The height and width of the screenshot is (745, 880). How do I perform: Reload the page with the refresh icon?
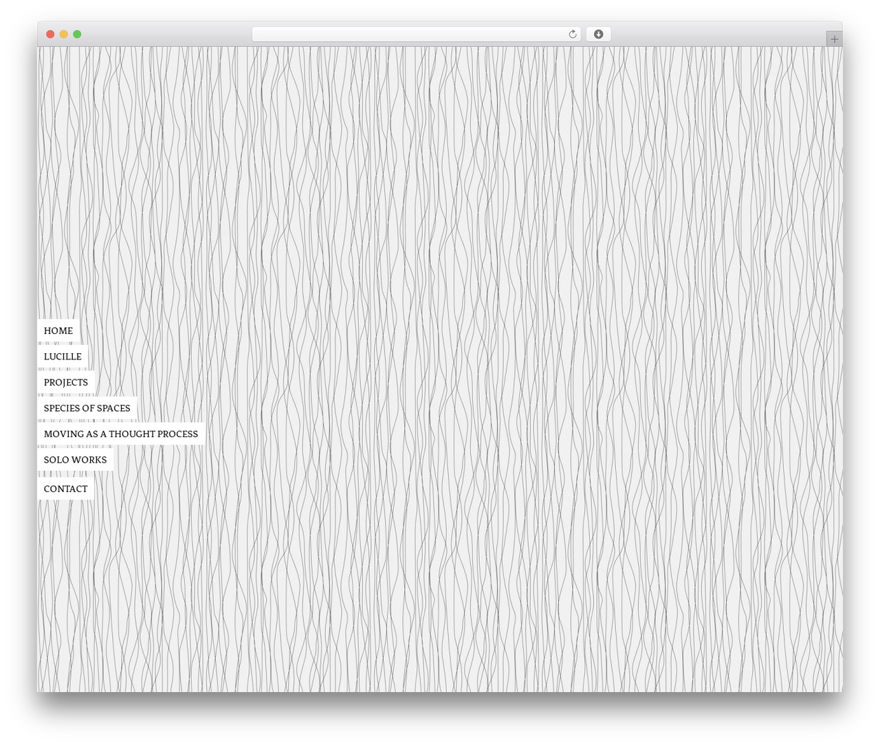click(x=572, y=34)
